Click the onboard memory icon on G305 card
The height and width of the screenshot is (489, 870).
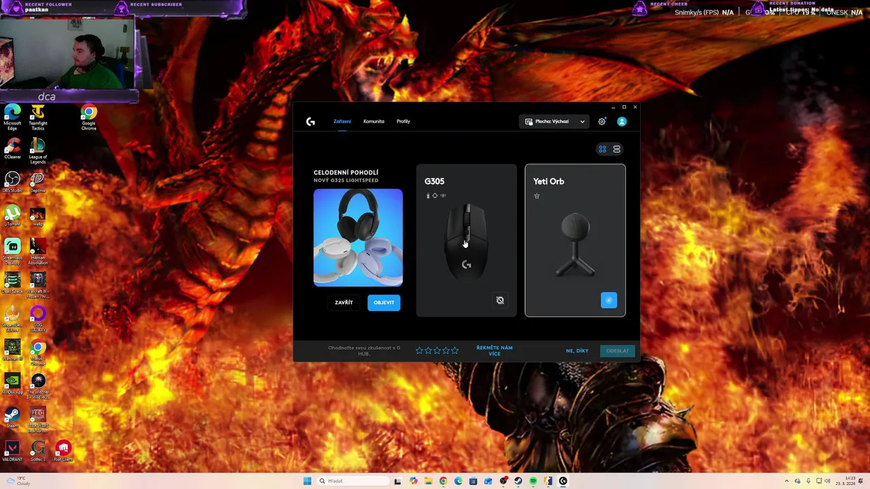click(x=500, y=300)
